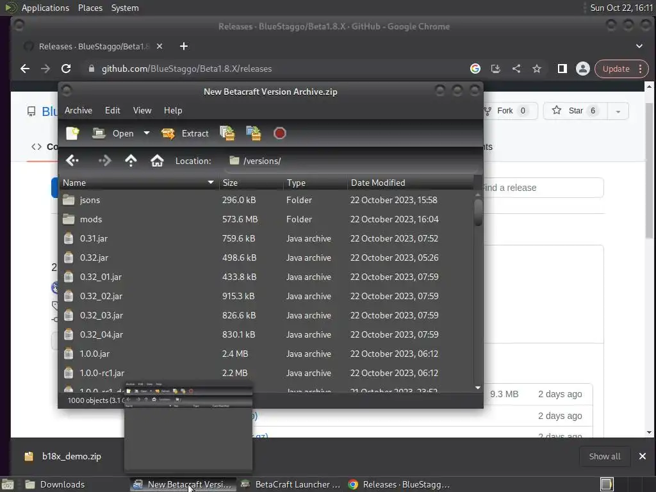This screenshot has width=656, height=492.
Task: Select the jsons folder row
Action: tap(266, 200)
